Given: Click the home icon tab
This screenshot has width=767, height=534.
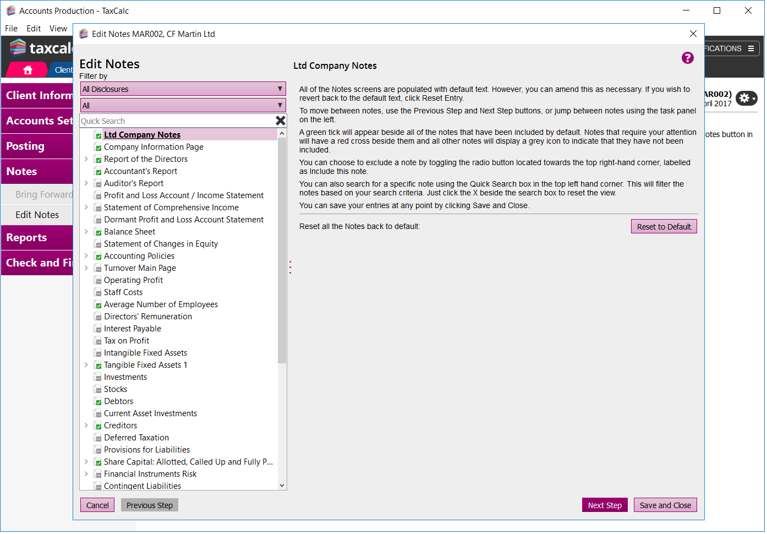Looking at the screenshot, I should pos(28,70).
